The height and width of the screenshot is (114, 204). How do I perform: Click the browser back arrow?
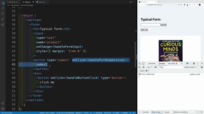[x=139, y=5]
